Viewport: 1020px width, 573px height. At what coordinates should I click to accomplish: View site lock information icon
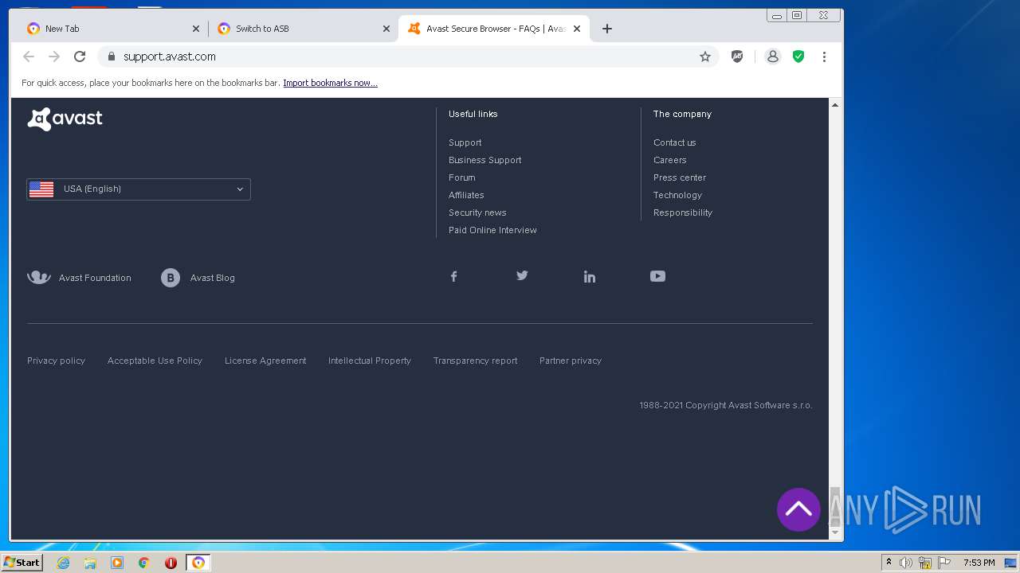point(111,57)
